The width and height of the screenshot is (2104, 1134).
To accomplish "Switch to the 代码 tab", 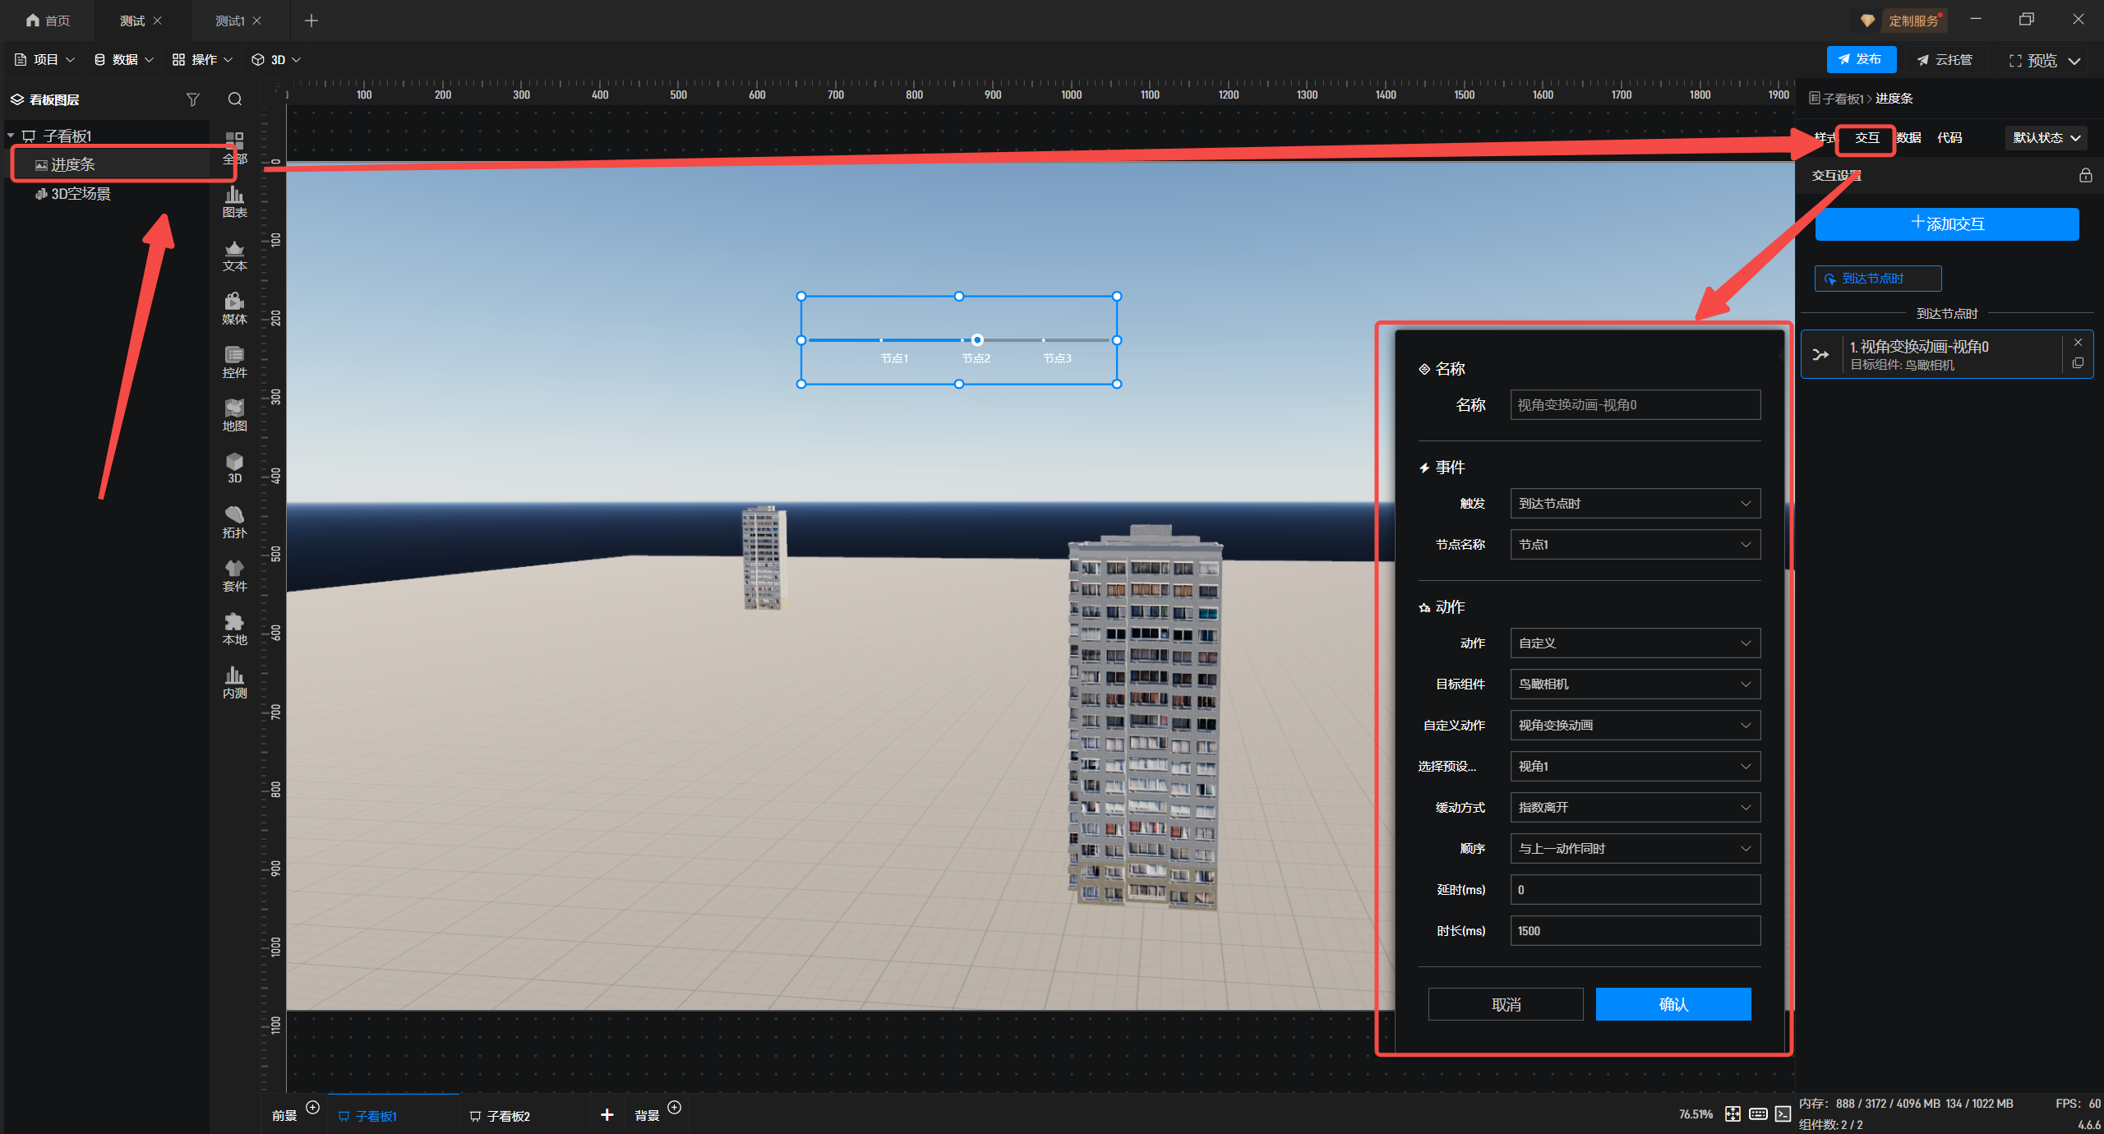I will click(x=1949, y=138).
